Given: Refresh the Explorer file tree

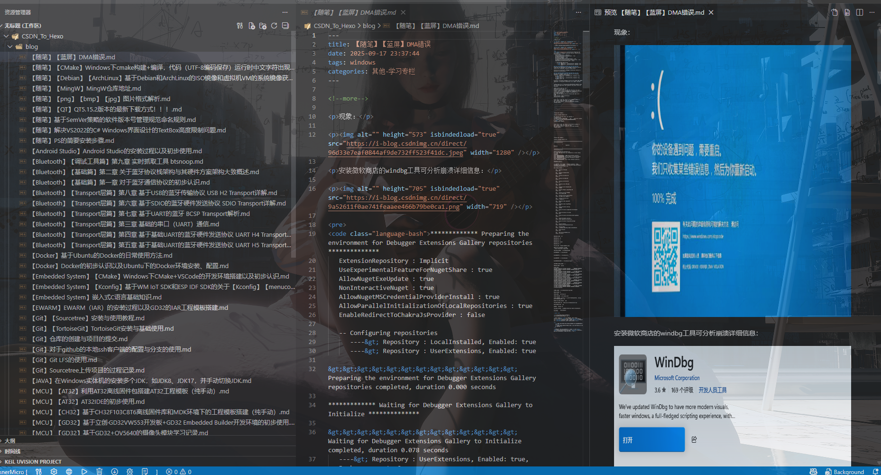Looking at the screenshot, I should (274, 26).
